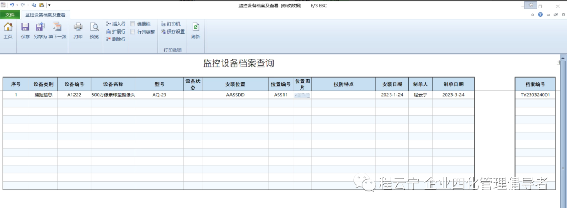
Task: Close the inner document window
Action: click(563, 15)
